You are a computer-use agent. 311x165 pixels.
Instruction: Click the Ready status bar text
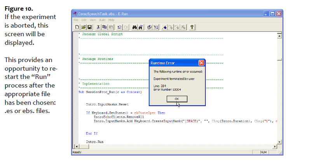(x=77, y=152)
